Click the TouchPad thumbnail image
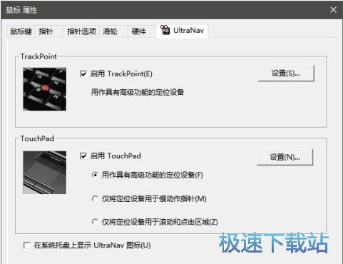 45,173
